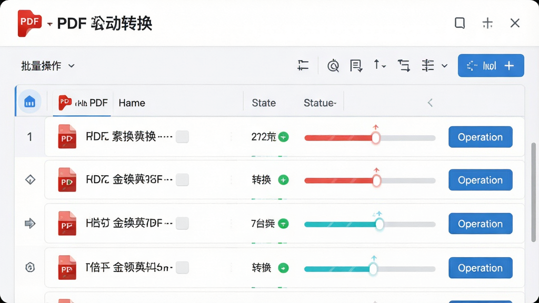
Task: Click the red PDF app logo
Action: click(x=29, y=23)
